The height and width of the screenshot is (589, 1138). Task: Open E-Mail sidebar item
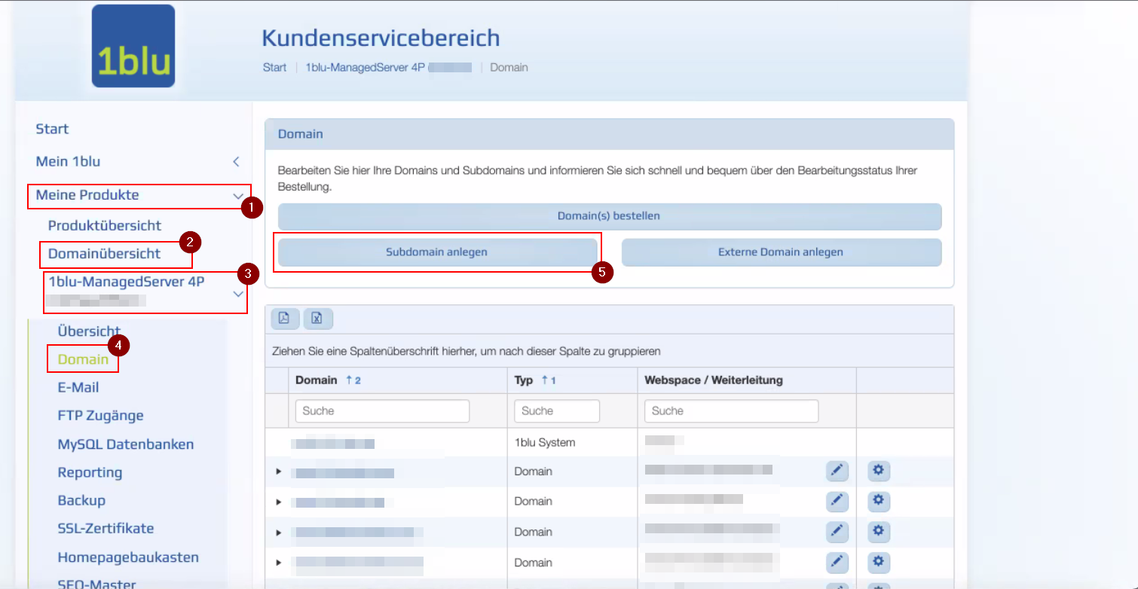point(78,387)
